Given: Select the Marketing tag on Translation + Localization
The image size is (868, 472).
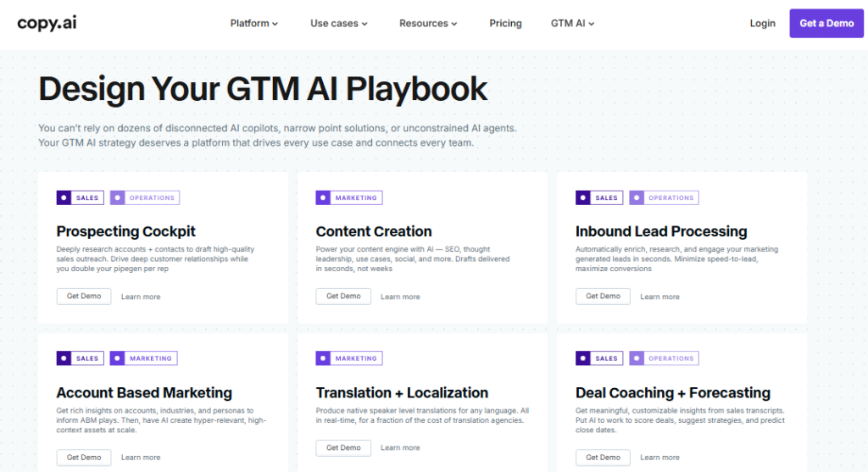Looking at the screenshot, I should click(348, 358).
